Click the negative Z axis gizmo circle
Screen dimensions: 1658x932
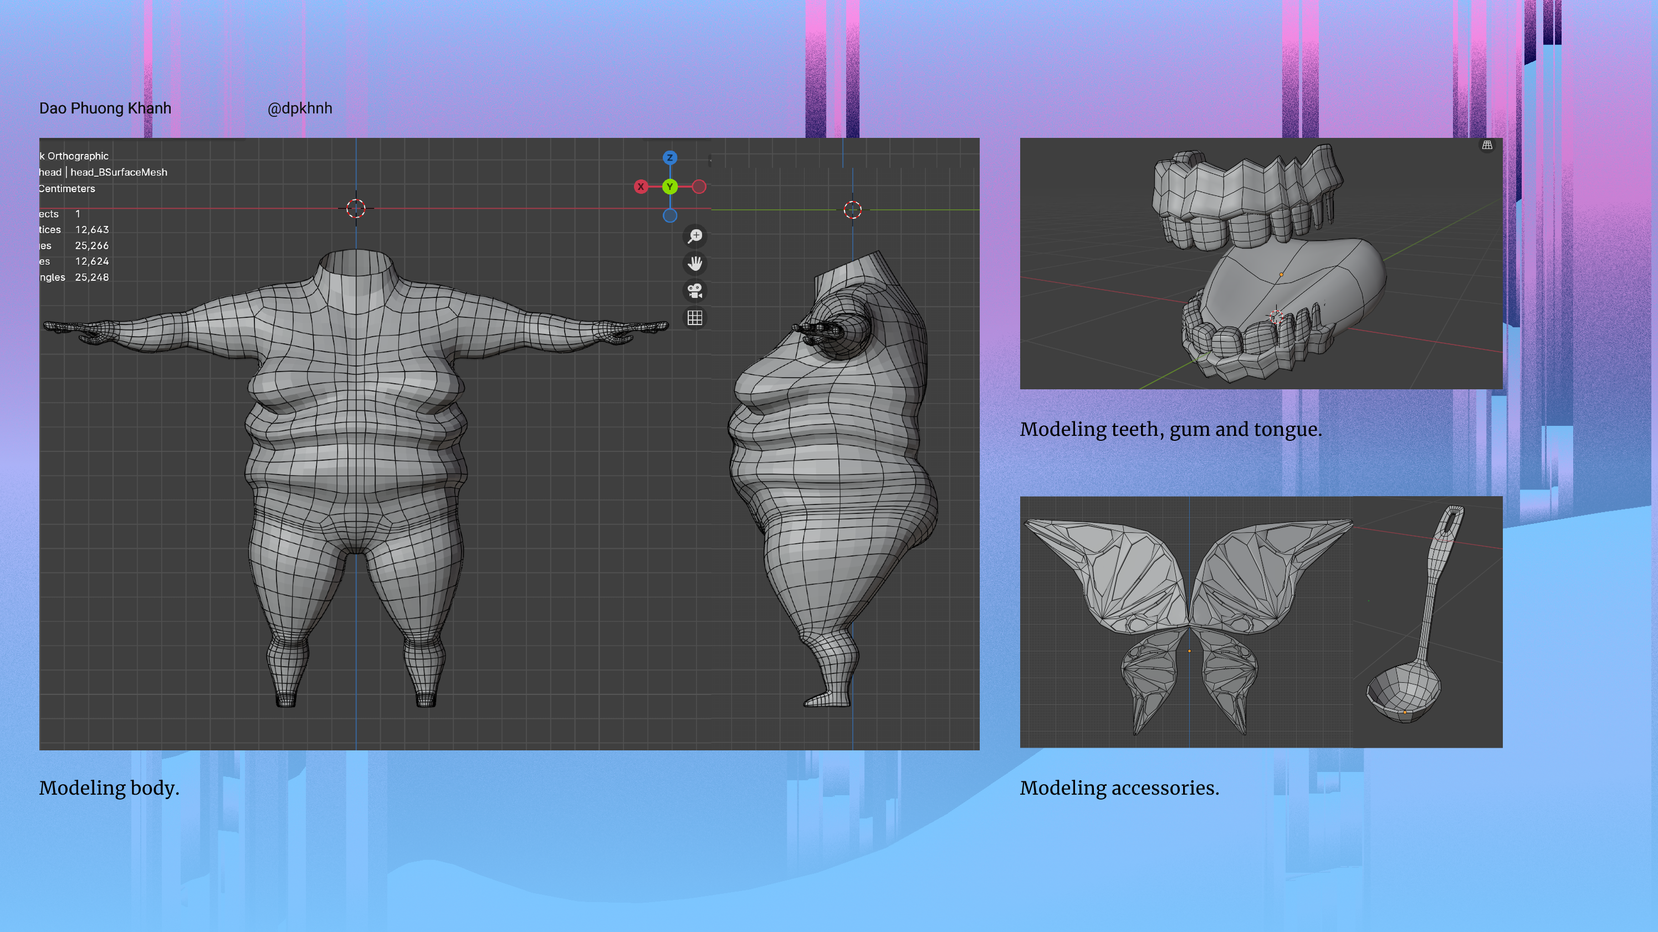click(x=669, y=215)
